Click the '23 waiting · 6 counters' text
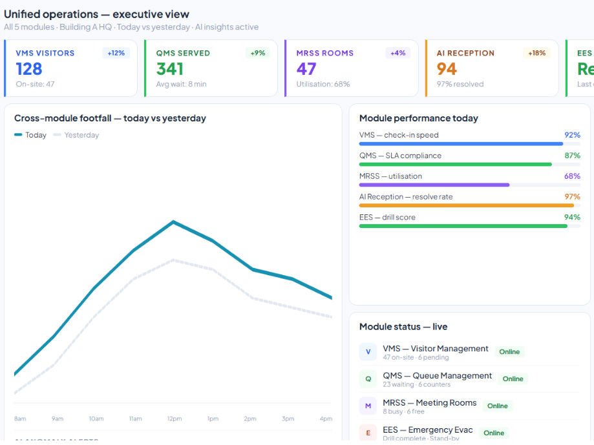The image size is (594, 445). (417, 384)
